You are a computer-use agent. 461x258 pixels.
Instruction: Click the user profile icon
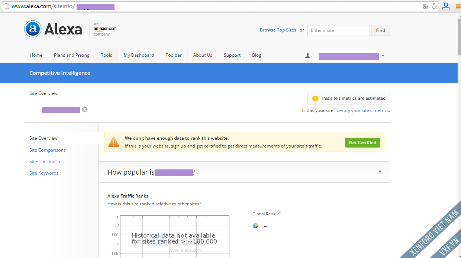(307, 56)
